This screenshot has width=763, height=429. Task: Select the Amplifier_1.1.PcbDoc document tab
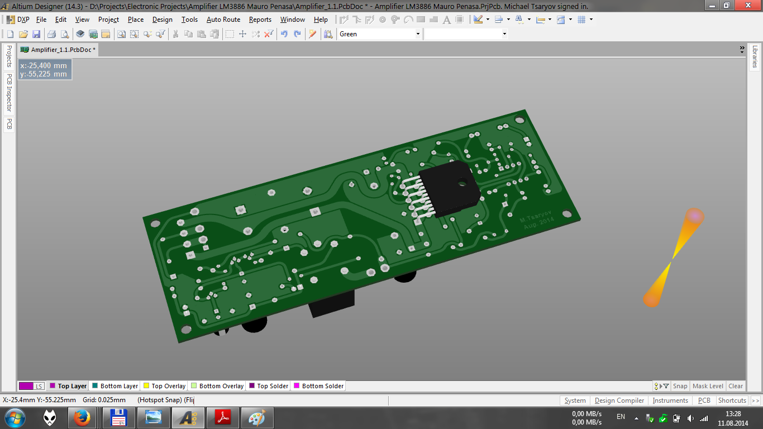pyautogui.click(x=58, y=50)
